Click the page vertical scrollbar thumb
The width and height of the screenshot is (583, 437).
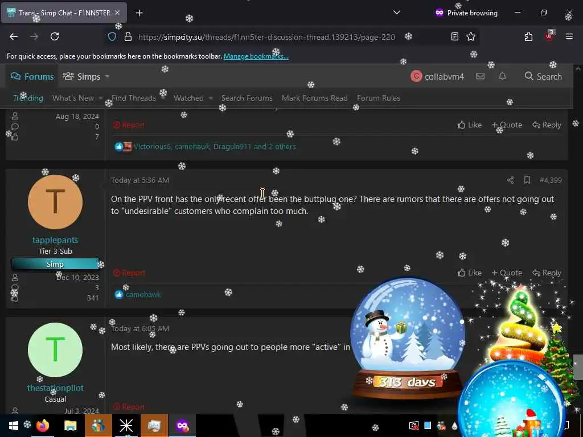coord(578,367)
